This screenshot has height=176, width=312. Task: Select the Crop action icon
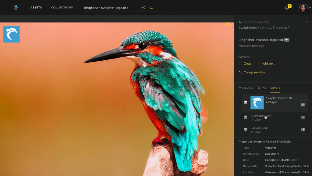[240, 63]
